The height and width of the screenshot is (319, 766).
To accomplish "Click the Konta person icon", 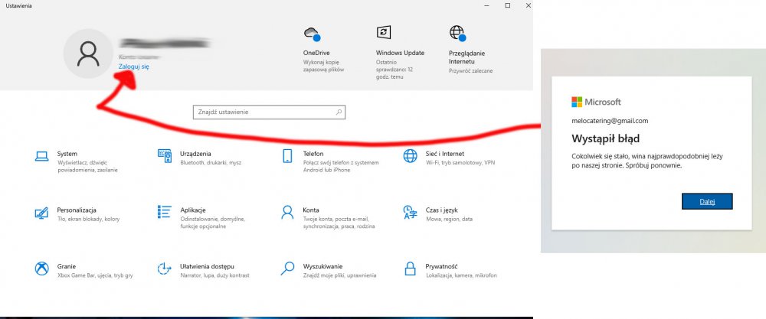I will [x=287, y=212].
